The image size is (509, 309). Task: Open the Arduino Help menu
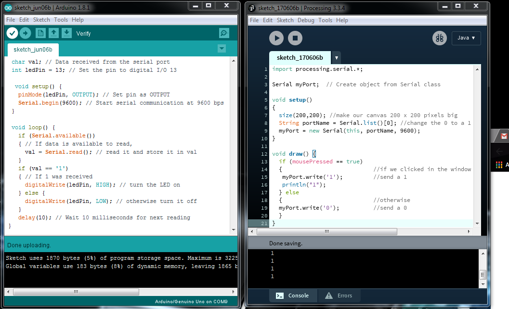pyautogui.click(x=78, y=20)
